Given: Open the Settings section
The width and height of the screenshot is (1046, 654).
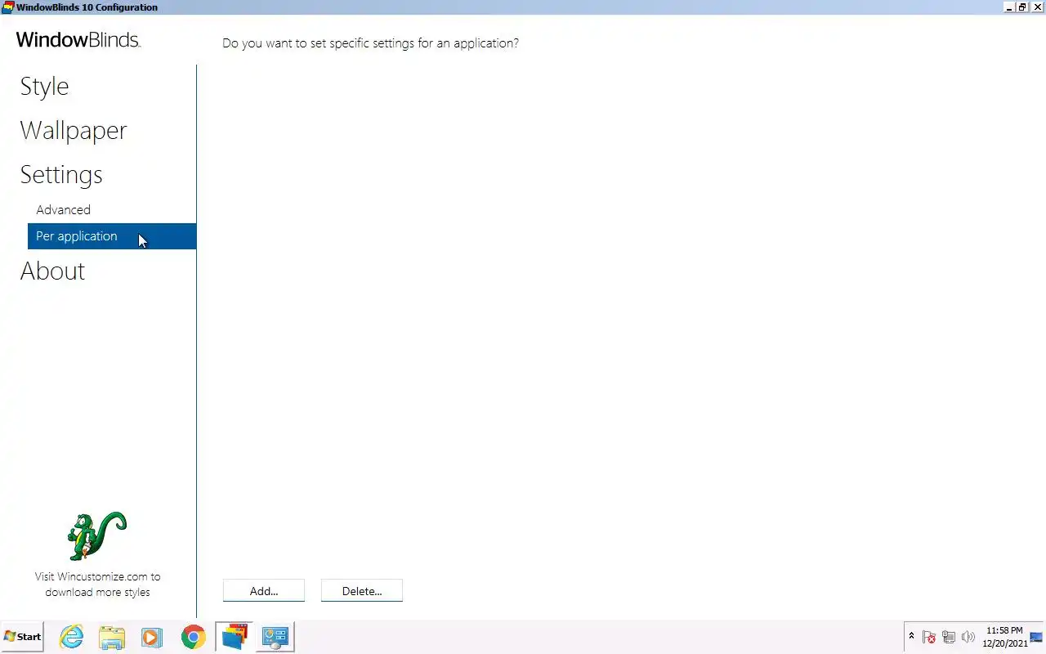Looking at the screenshot, I should tap(61, 175).
